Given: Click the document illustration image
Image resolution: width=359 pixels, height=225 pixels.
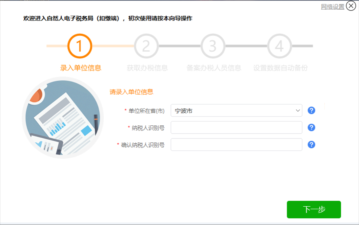Looking at the screenshot, I should tap(63, 117).
